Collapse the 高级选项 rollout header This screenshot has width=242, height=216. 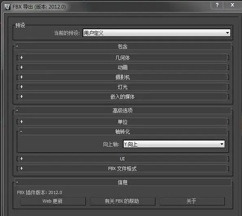pyautogui.click(x=123, y=110)
